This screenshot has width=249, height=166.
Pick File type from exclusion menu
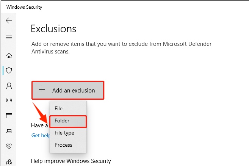point(64,133)
